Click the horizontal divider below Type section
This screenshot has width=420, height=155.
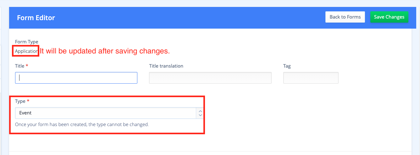[210, 152]
